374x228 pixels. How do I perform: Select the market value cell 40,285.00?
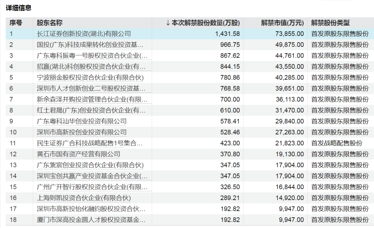[x=290, y=78]
